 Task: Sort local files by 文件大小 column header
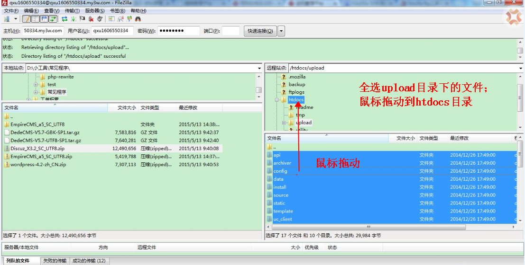(x=126, y=108)
